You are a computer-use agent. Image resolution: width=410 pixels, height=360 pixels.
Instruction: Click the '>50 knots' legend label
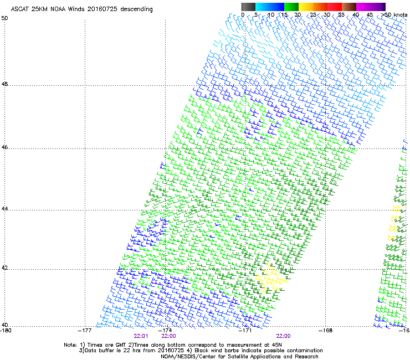[394, 15]
